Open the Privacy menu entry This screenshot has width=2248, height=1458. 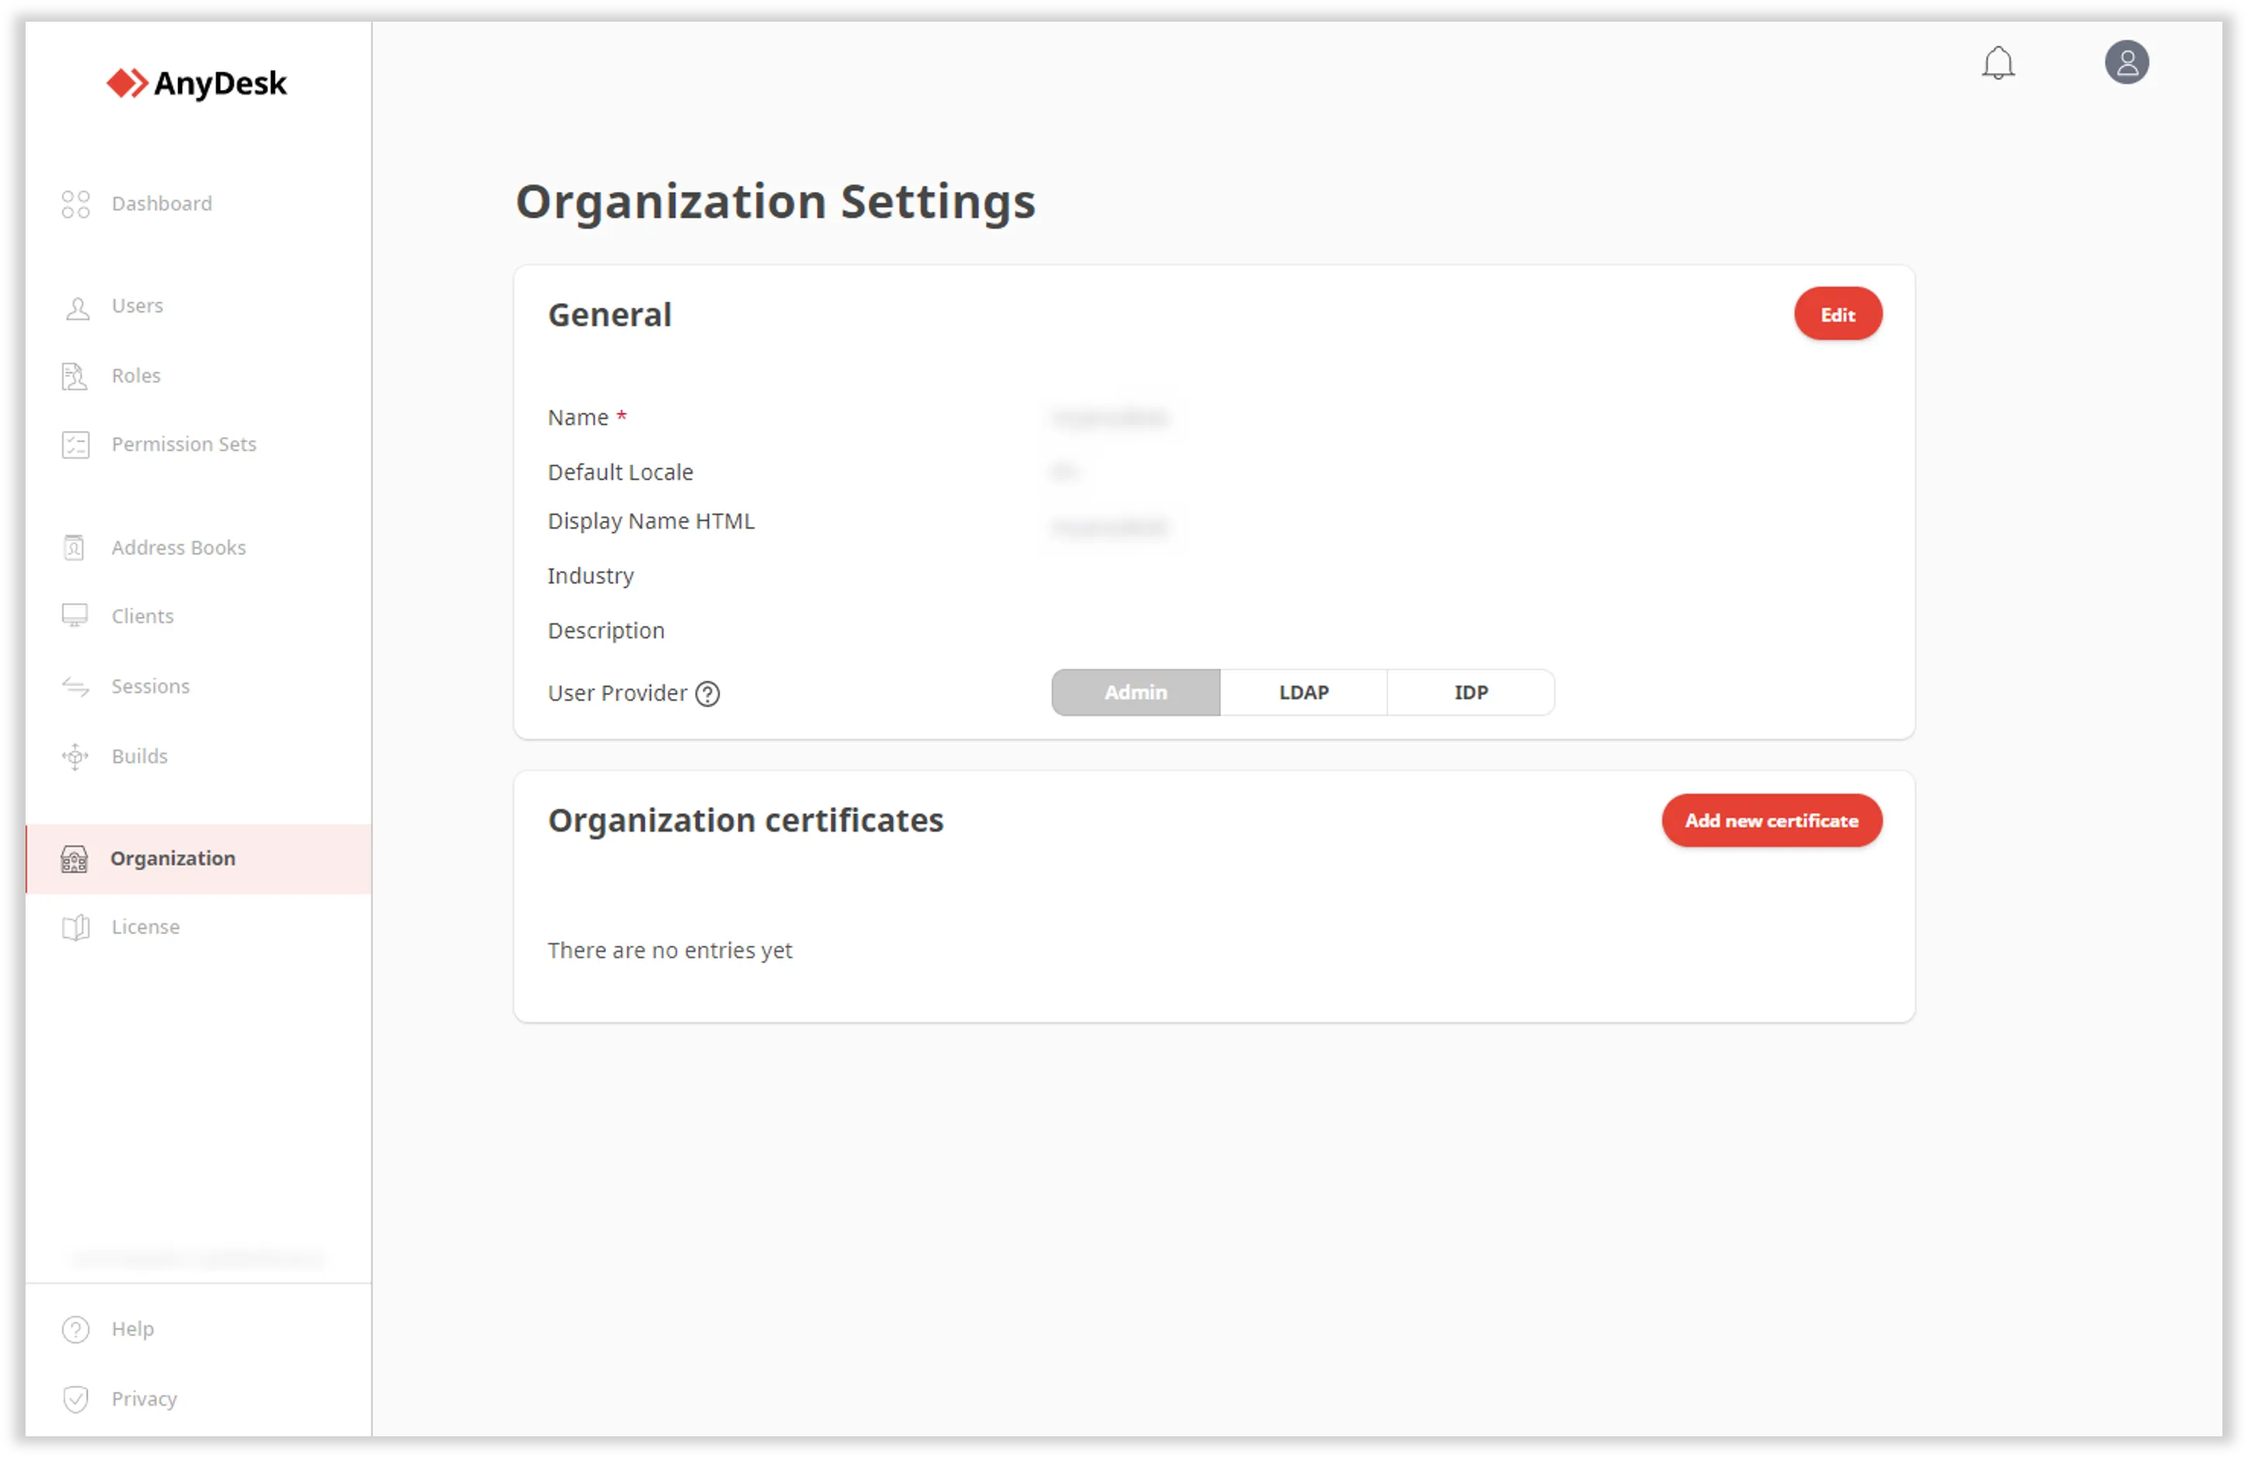click(143, 1398)
